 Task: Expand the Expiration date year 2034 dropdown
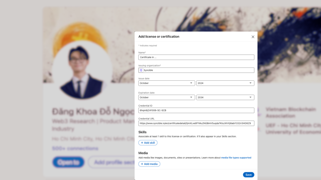[225, 97]
